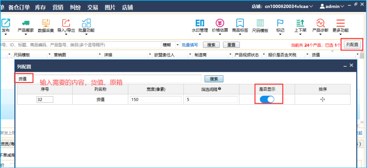Open the 交易 menu
This screenshot has width=367, height=168.
click(93, 7)
